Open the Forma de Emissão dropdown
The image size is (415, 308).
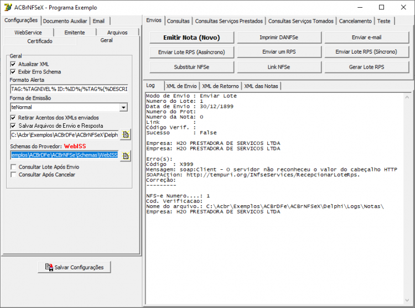point(123,107)
